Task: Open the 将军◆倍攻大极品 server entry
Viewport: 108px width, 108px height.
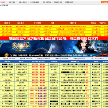Action: pyautogui.click(x=7, y=29)
